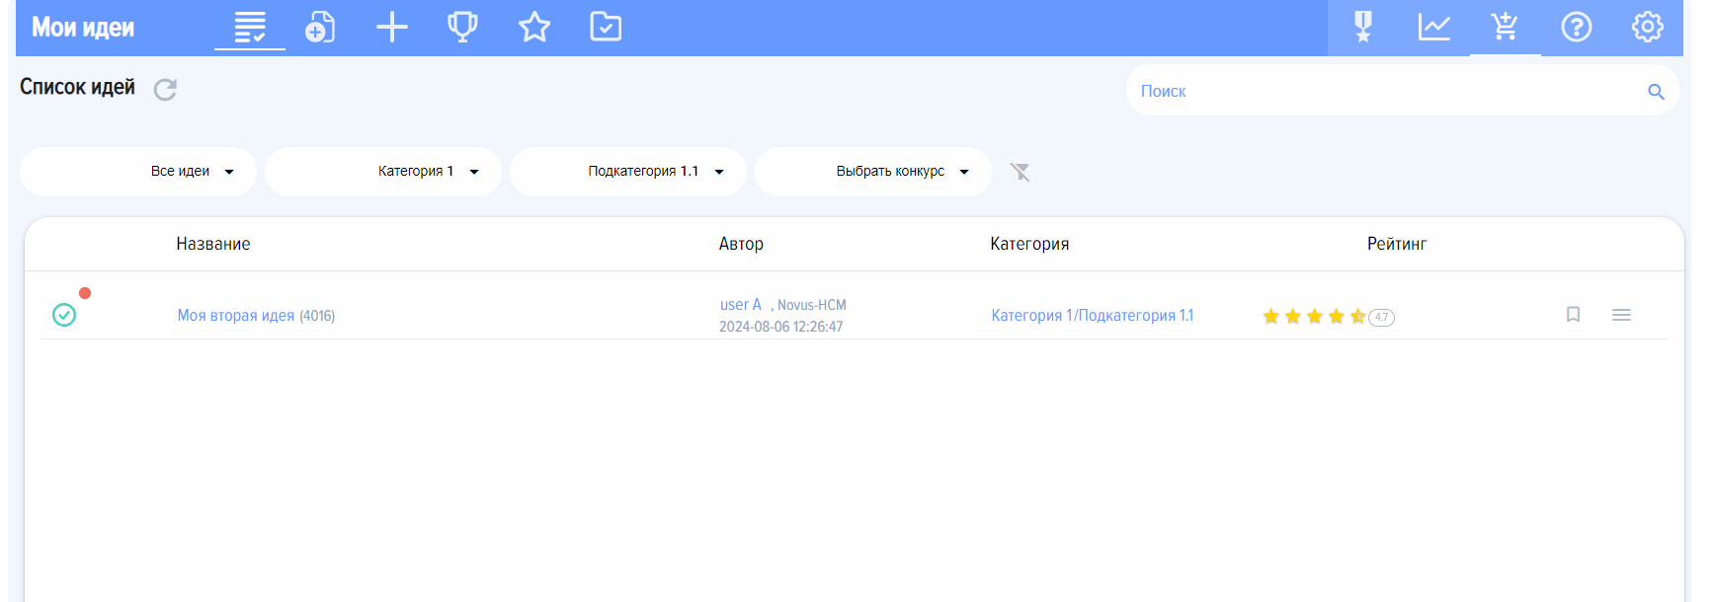Open the help question mark icon
1716x602 pixels.
(x=1576, y=27)
